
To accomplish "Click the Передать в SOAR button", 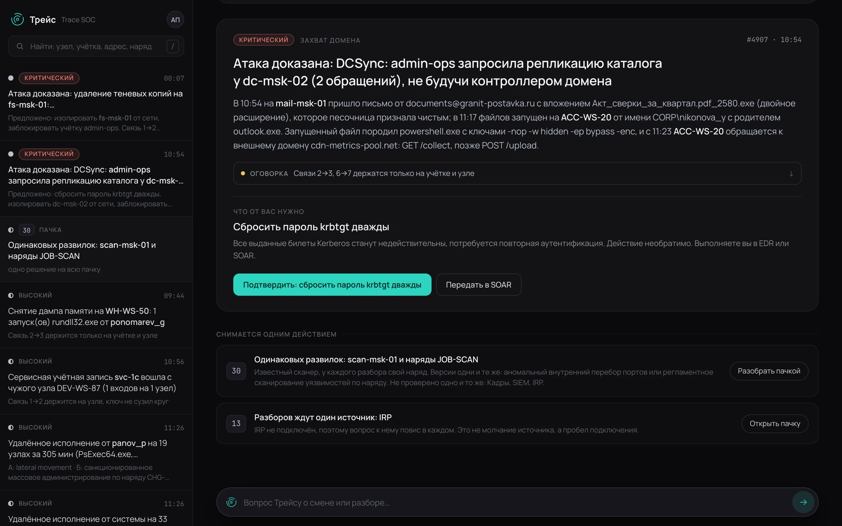I will tap(479, 285).
